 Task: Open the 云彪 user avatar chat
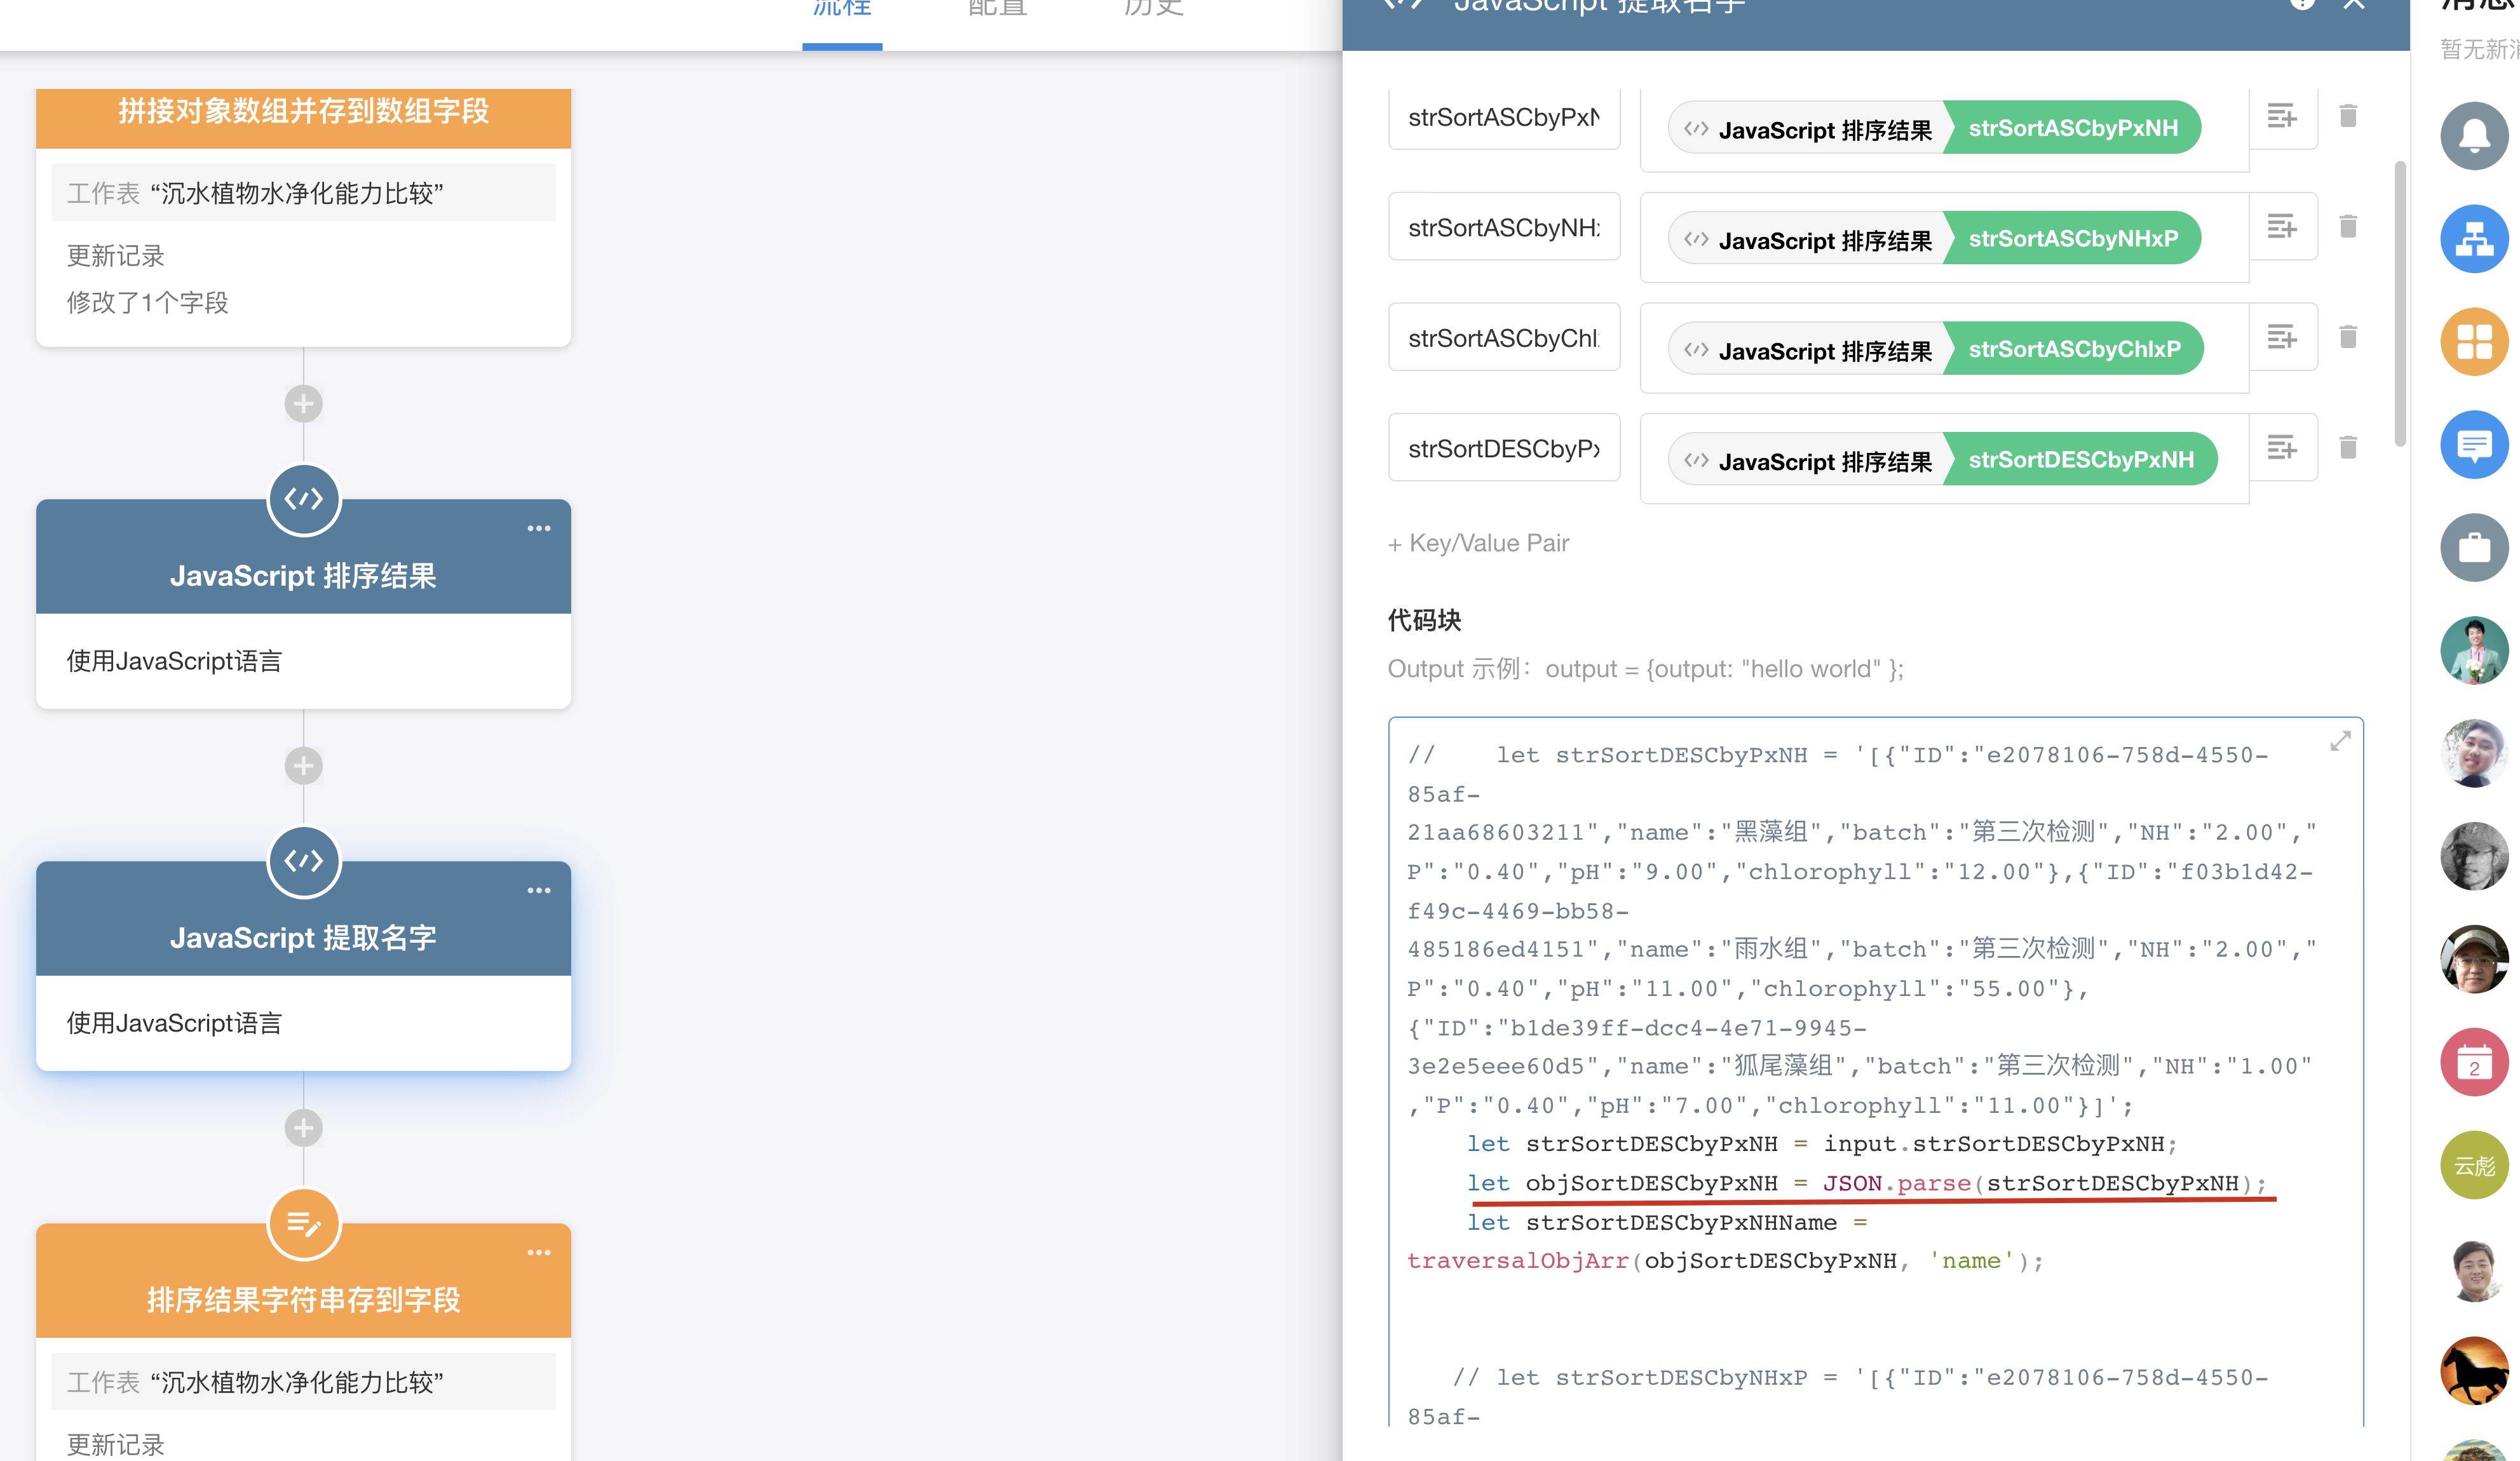2474,1166
